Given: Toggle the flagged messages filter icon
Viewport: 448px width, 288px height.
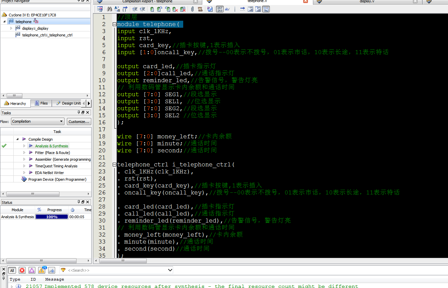Looking at the screenshot, I should 51,270.
